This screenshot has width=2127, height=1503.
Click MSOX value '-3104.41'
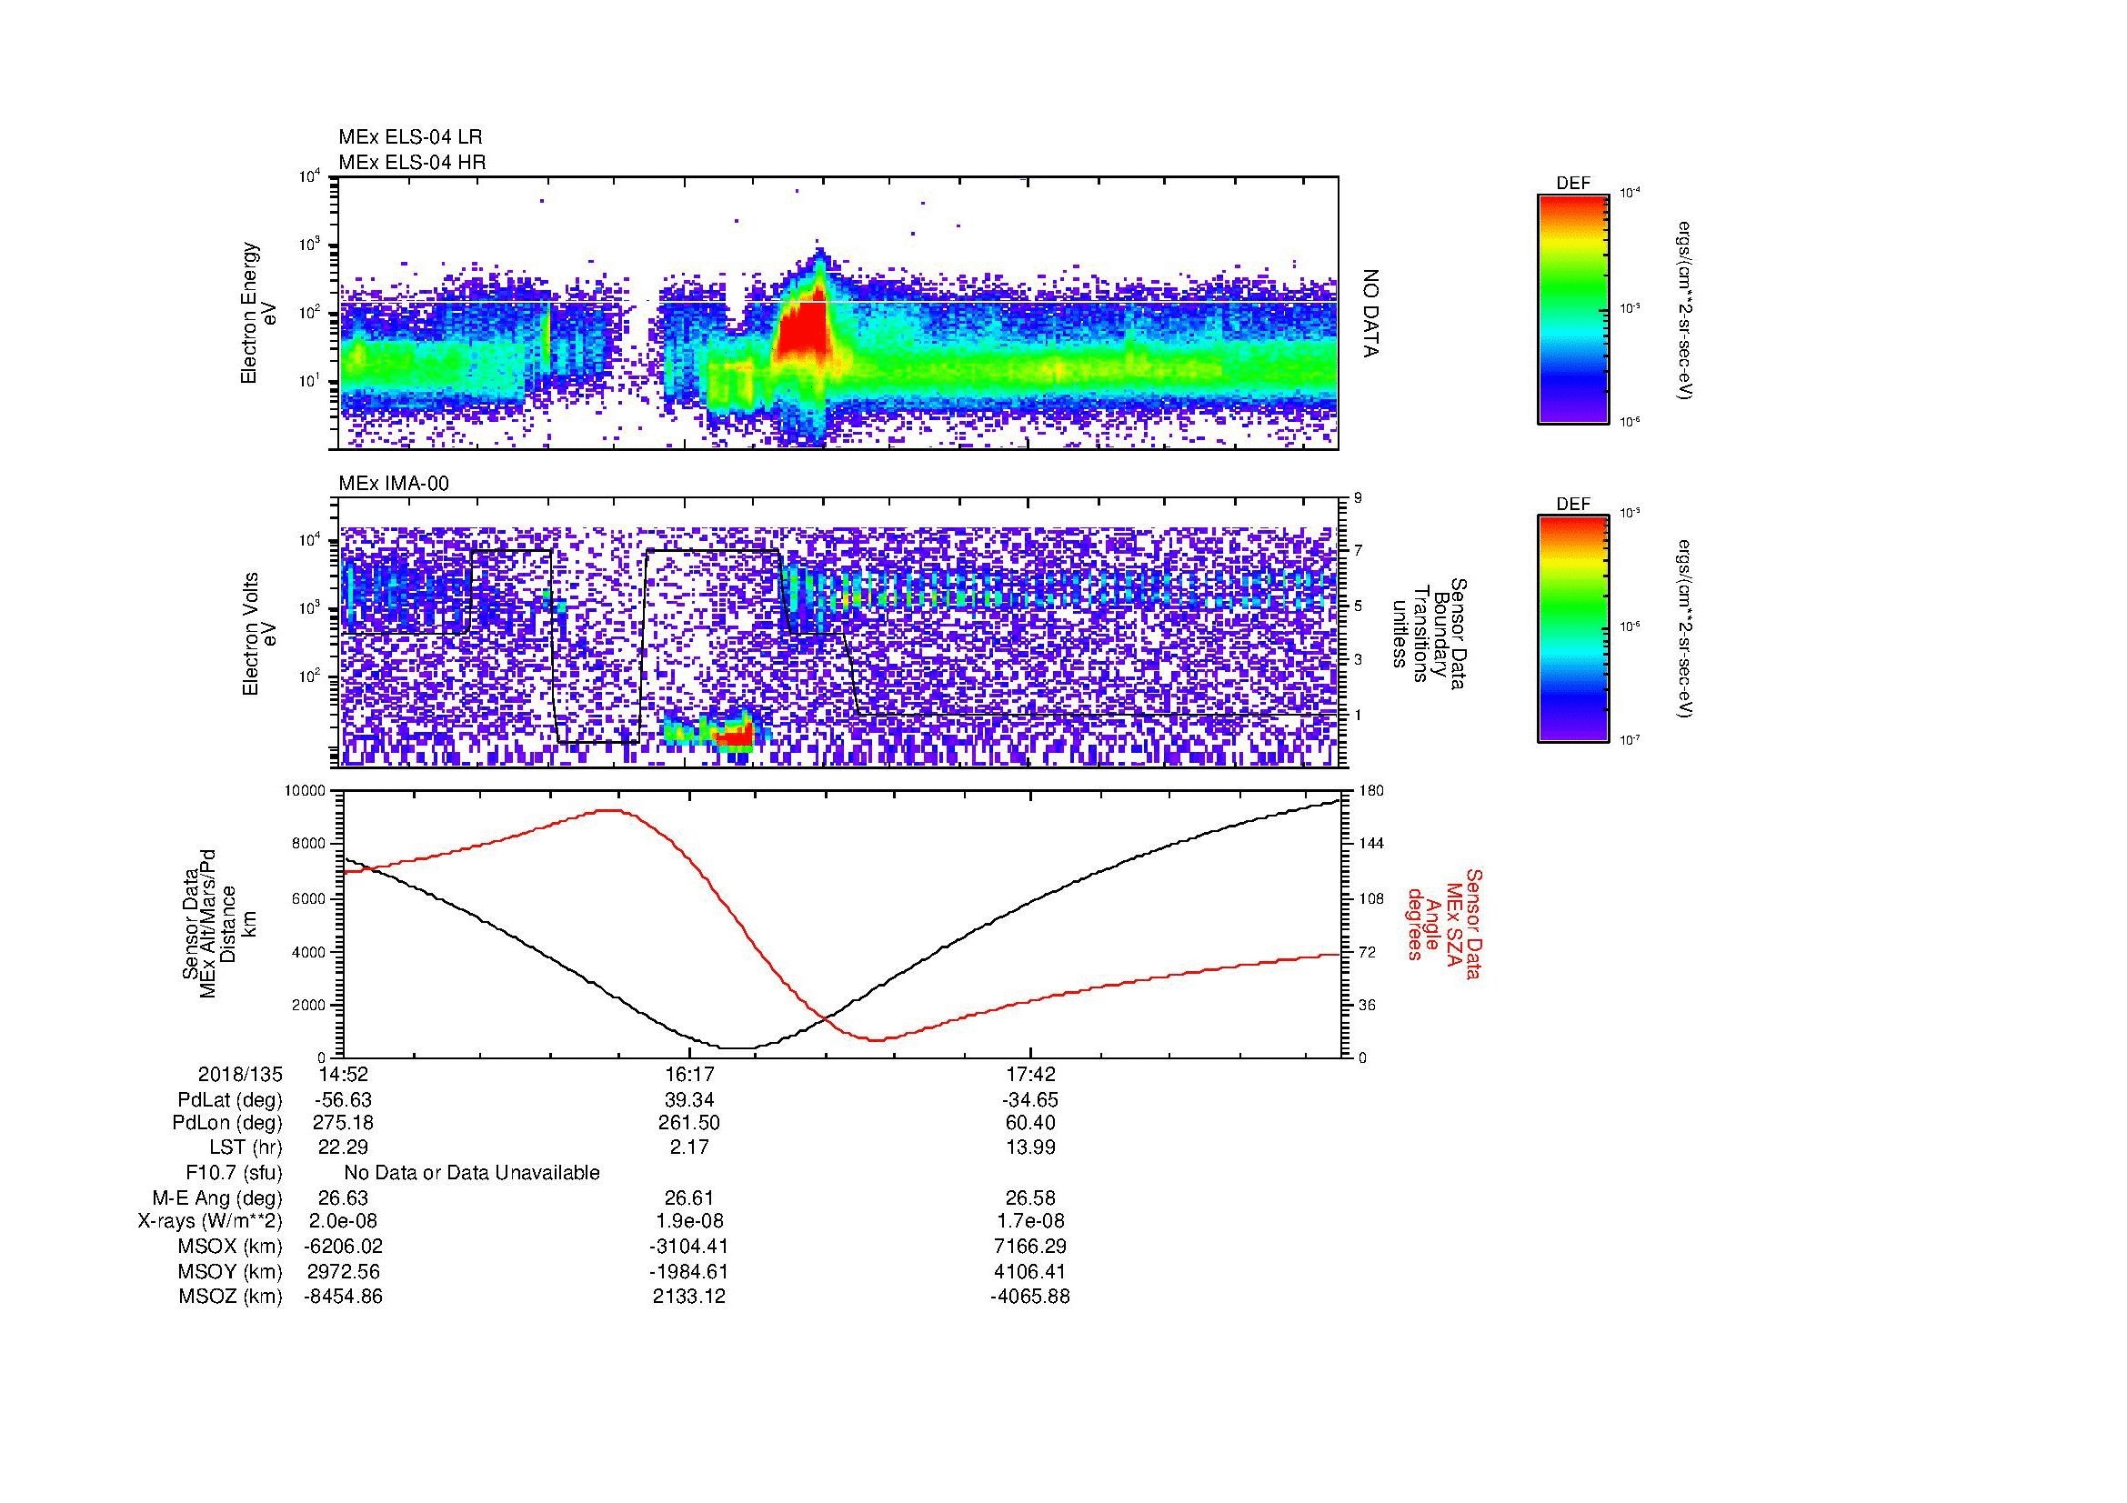pos(689,1247)
